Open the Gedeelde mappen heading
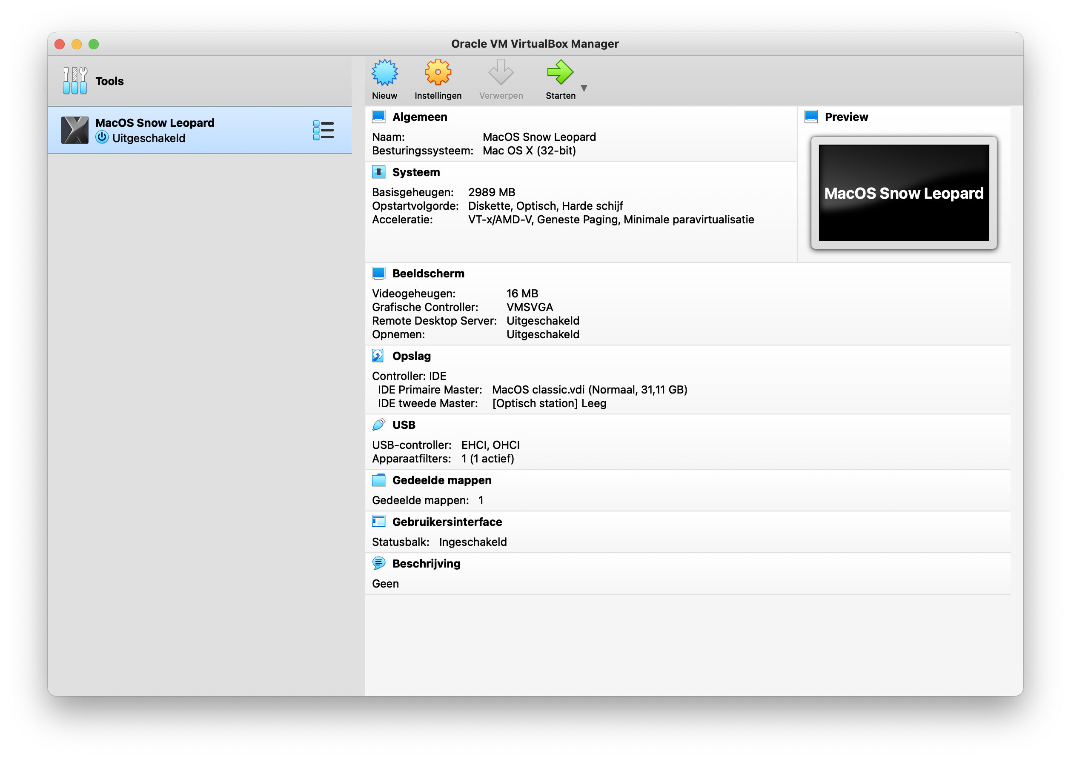This screenshot has height=759, width=1071. (442, 480)
